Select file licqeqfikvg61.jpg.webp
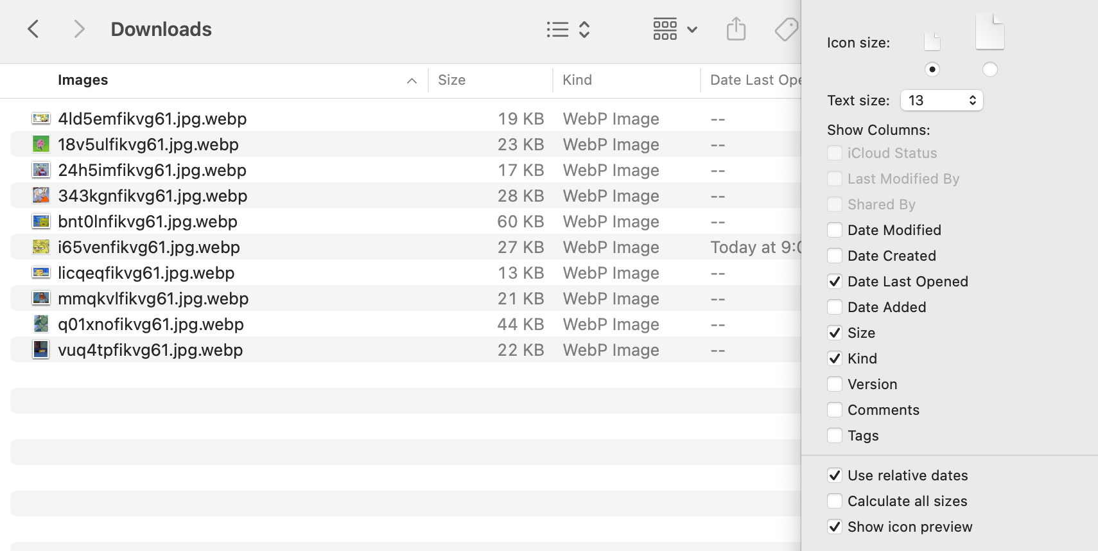This screenshot has width=1098, height=551. tap(146, 273)
